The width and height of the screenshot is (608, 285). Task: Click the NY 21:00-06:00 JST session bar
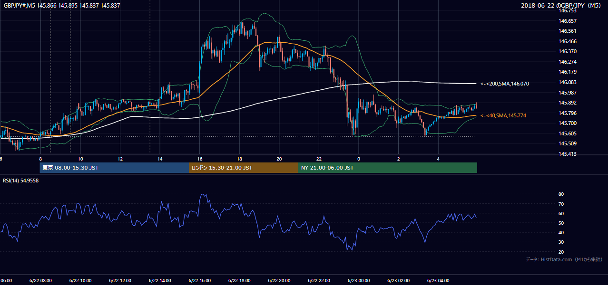point(388,168)
